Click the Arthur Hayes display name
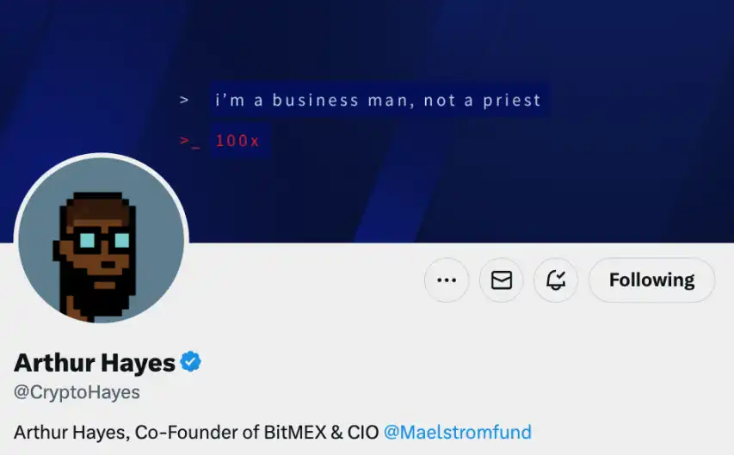 (x=95, y=363)
